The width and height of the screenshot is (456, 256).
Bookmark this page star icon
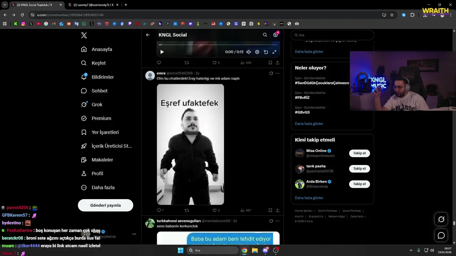tap(392, 15)
